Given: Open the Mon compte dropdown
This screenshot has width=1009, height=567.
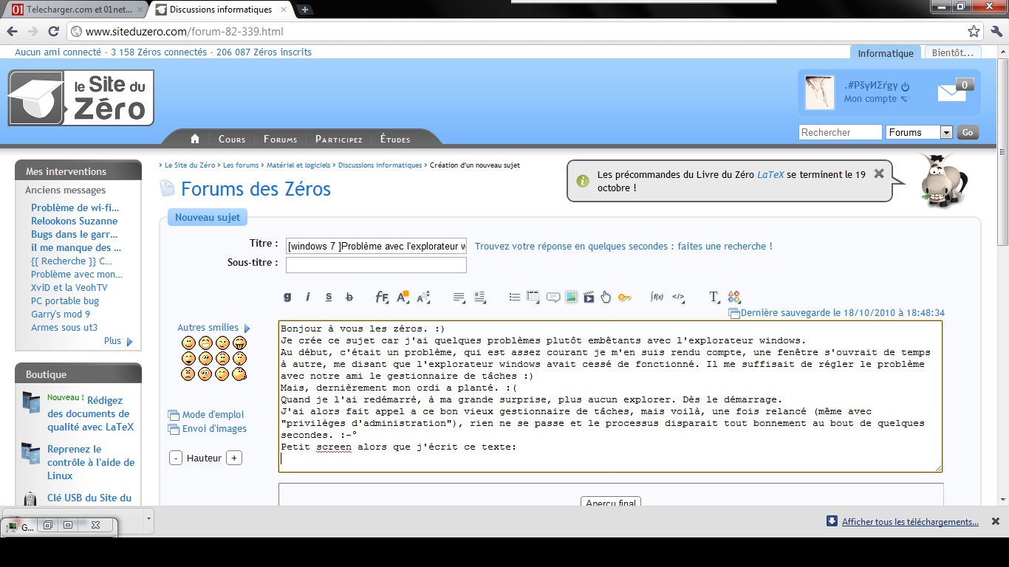Looking at the screenshot, I should [876, 99].
